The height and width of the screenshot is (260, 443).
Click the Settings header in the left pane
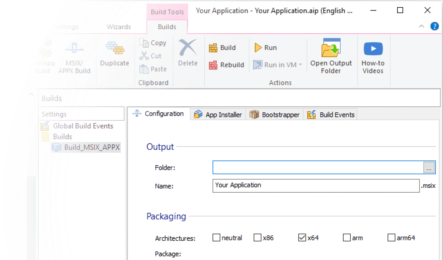[81, 114]
